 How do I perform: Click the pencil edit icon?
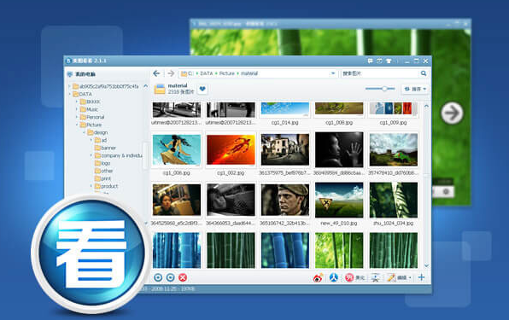(x=391, y=277)
